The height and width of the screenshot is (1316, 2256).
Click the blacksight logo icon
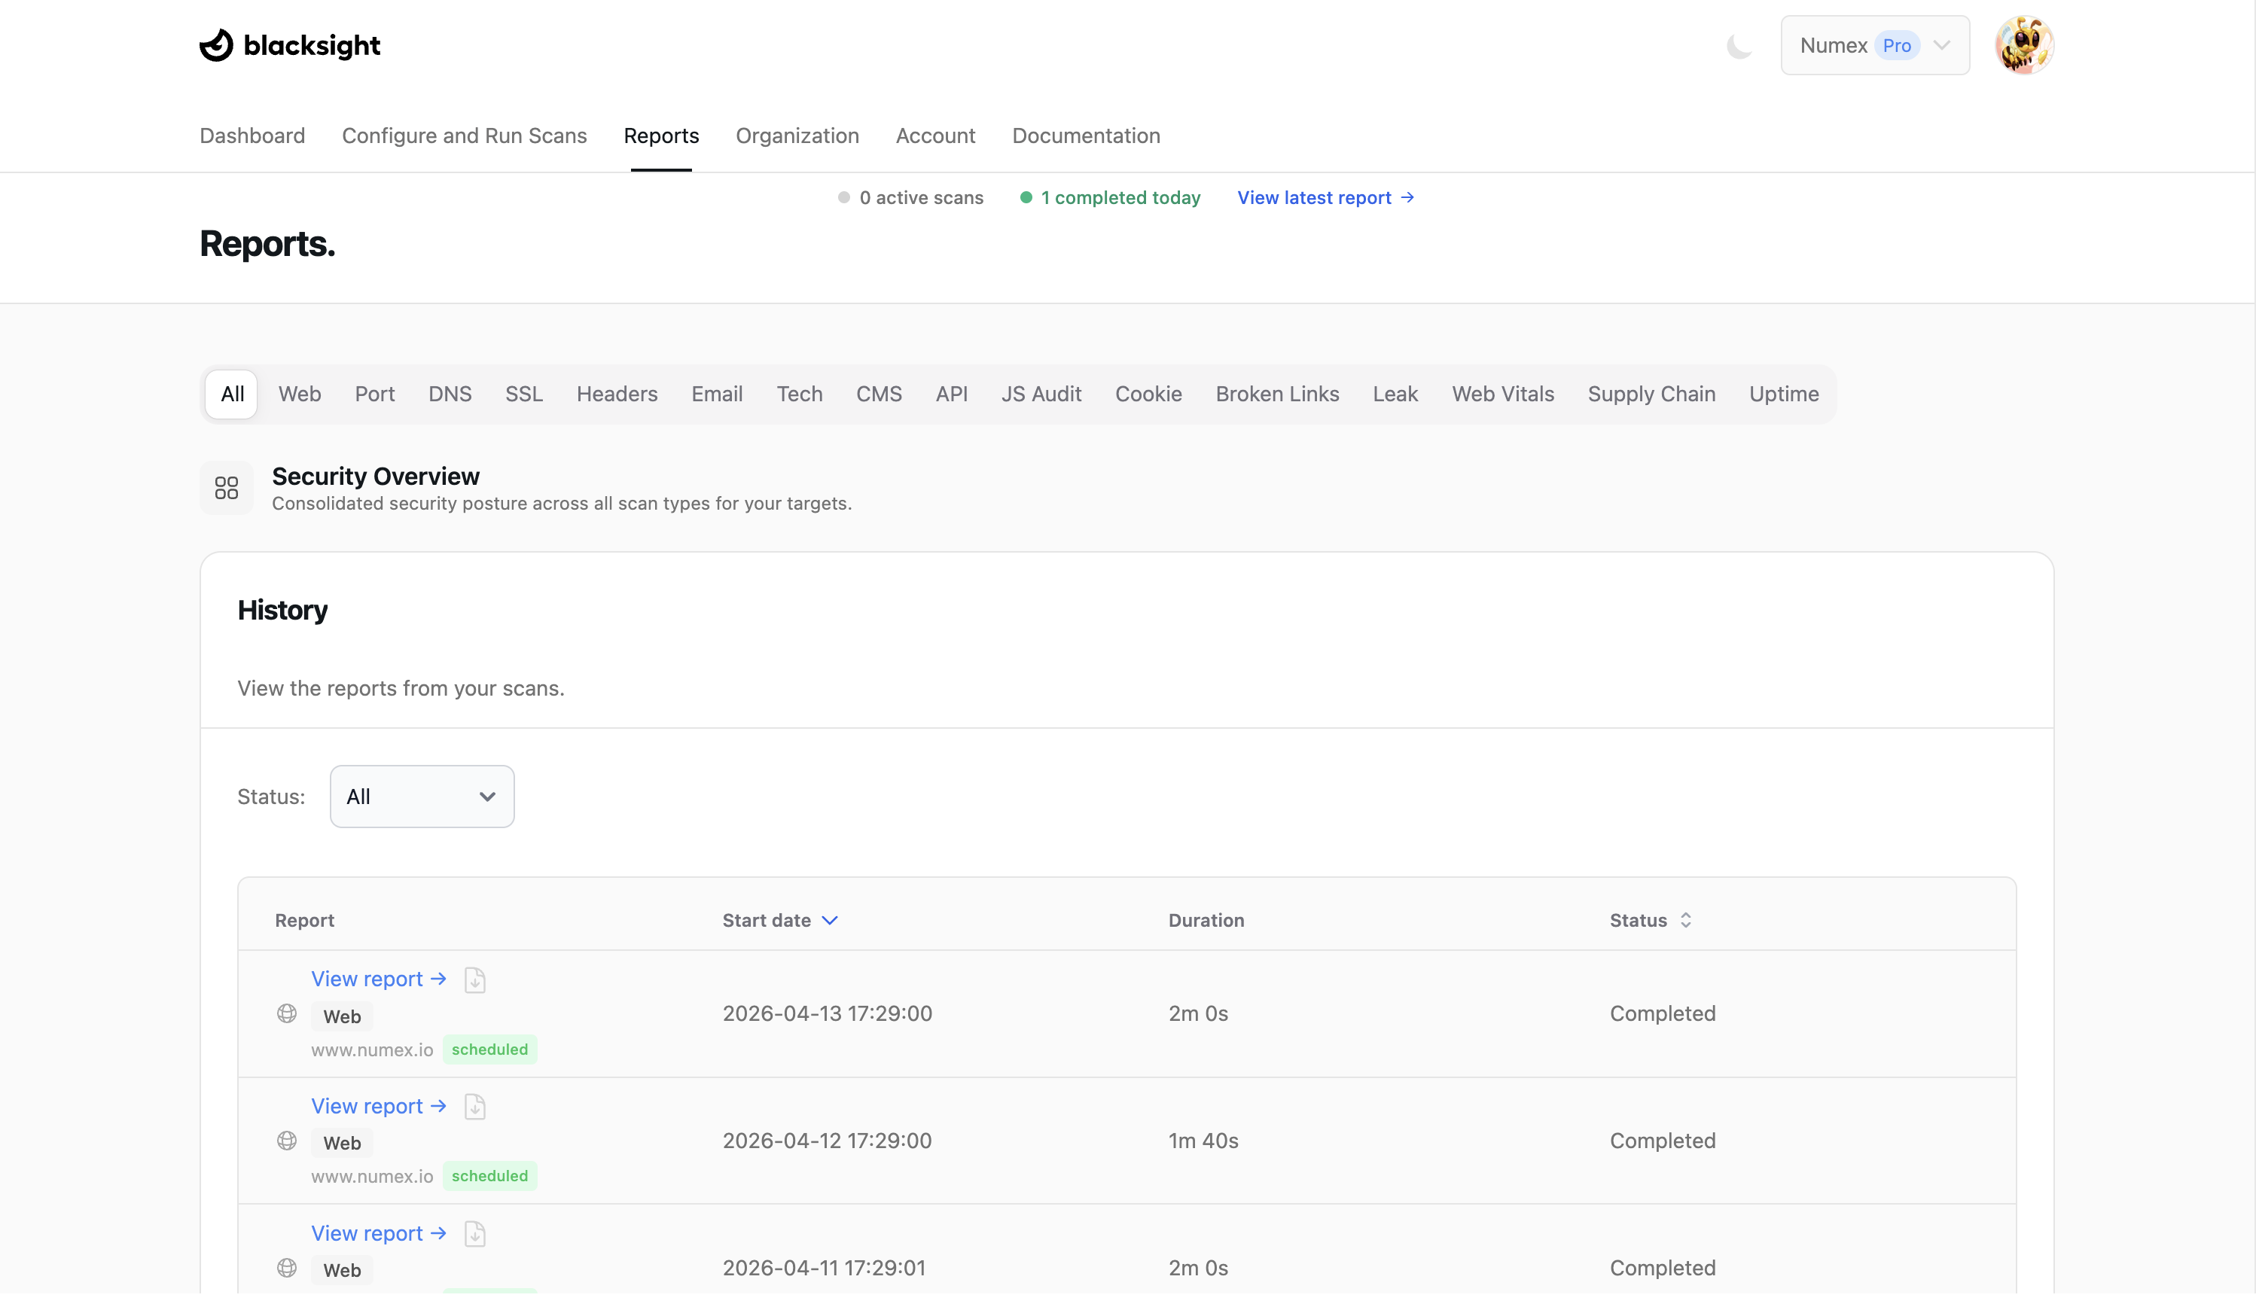tap(216, 44)
